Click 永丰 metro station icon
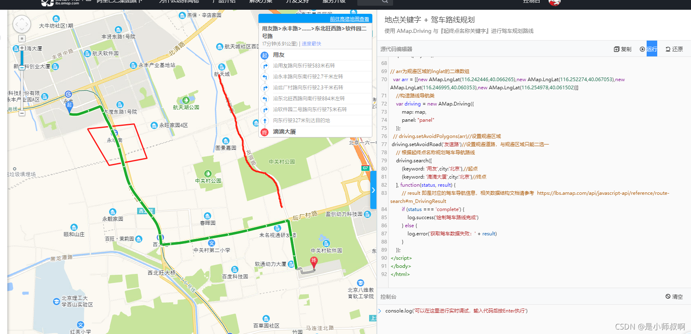The height and width of the screenshot is (334, 691). pyautogui.click(x=68, y=94)
